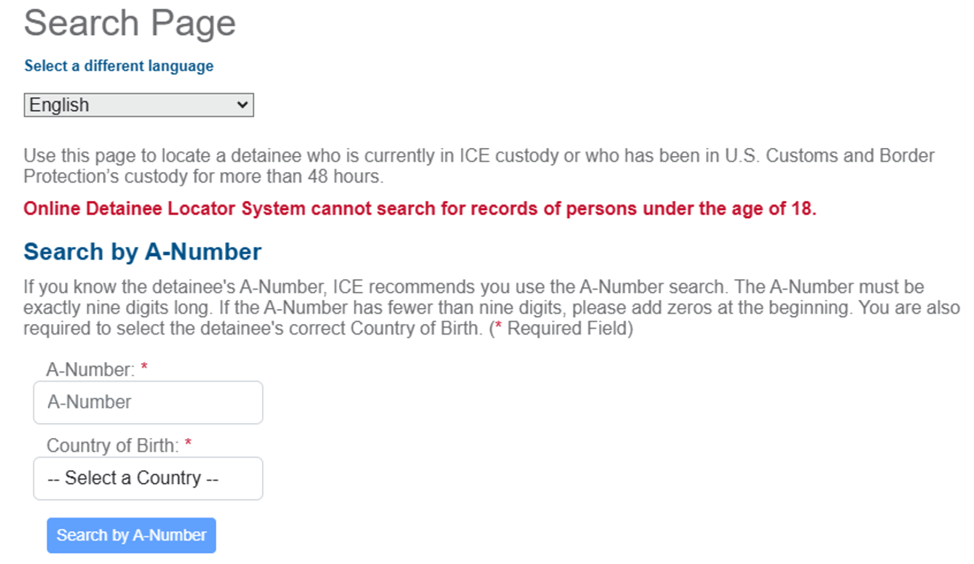This screenshot has height=564, width=974.
Task: Click the red under-18 warning message
Action: pos(420,209)
